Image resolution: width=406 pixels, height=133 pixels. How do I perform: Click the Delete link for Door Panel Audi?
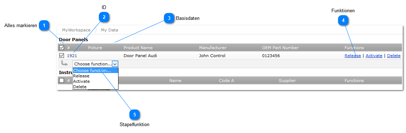(394, 56)
